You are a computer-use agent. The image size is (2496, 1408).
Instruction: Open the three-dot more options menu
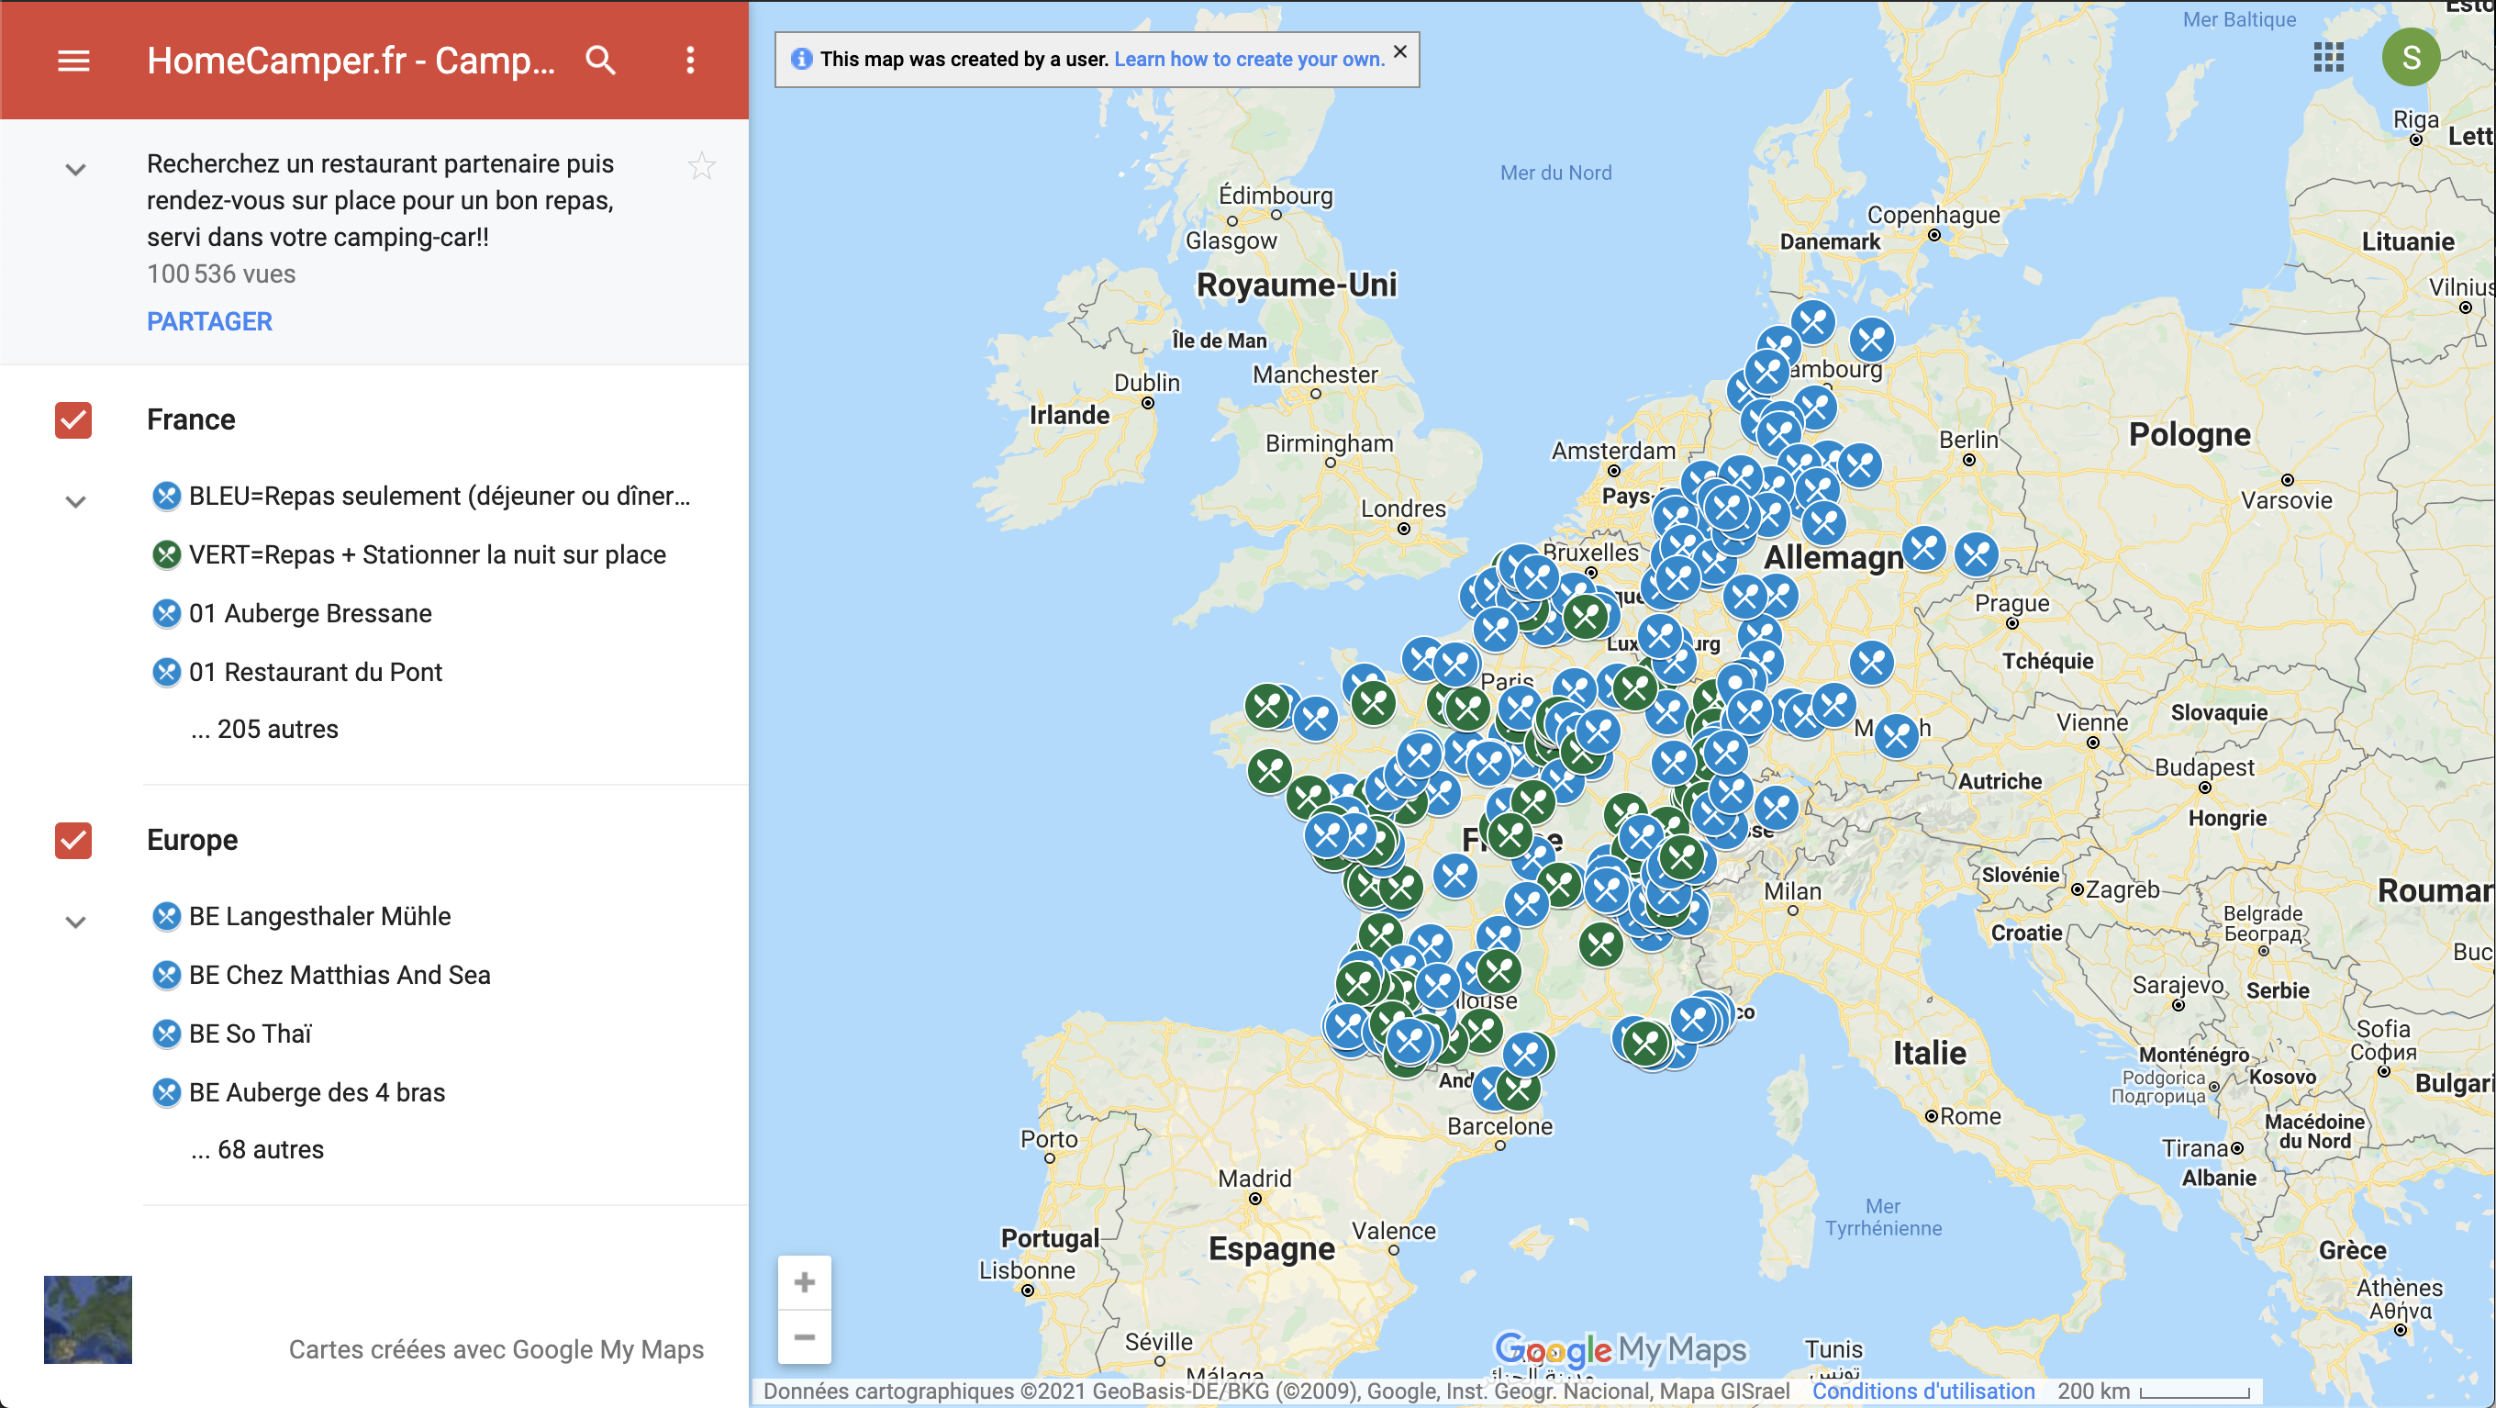tap(690, 60)
